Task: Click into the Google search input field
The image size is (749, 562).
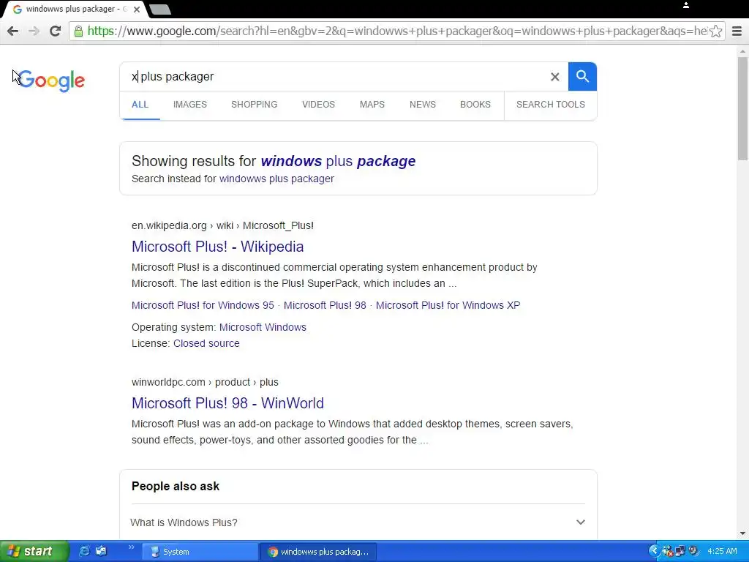Action: click(x=334, y=76)
